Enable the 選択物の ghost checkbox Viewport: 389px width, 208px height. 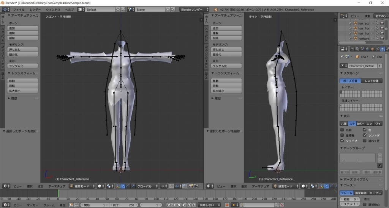tap(364, 205)
